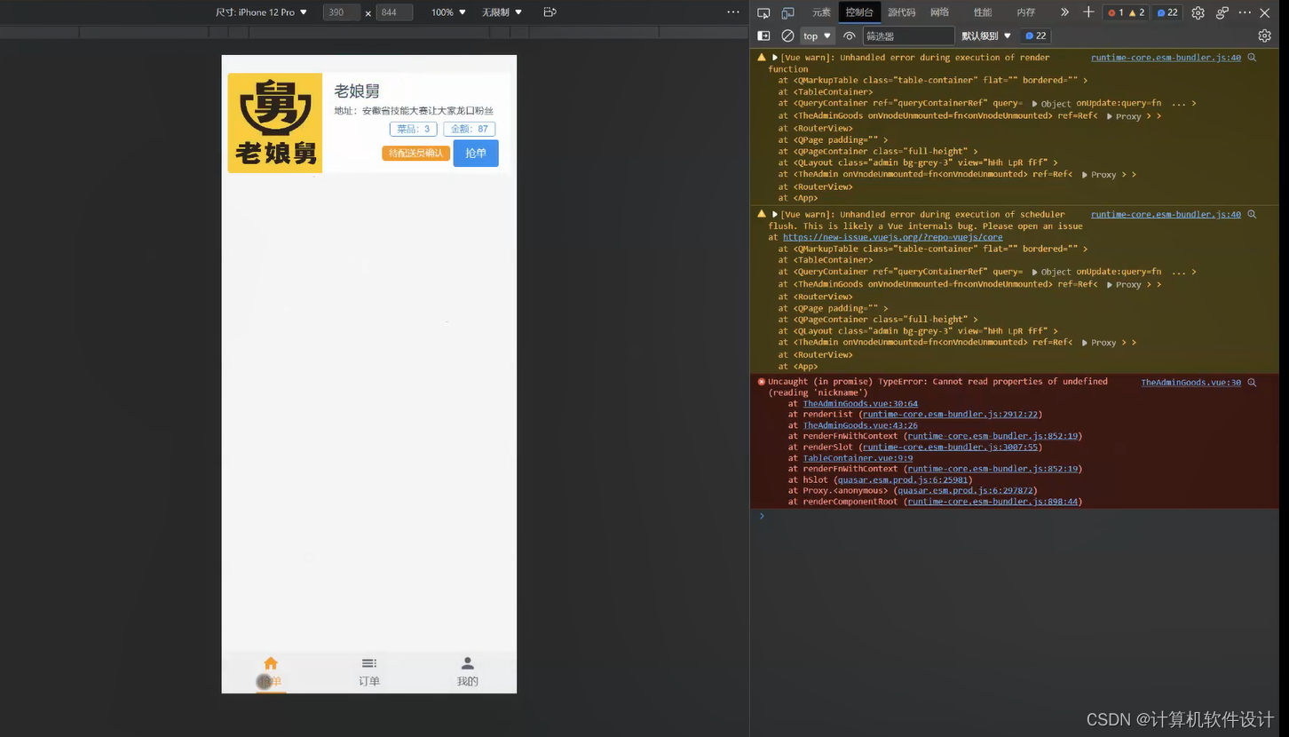
Task: Open the iPhone 12 Pro device dropdown
Action: (261, 12)
